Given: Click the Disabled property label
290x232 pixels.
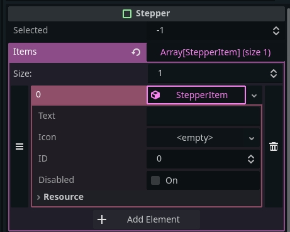Looking at the screenshot, I should [56, 180].
